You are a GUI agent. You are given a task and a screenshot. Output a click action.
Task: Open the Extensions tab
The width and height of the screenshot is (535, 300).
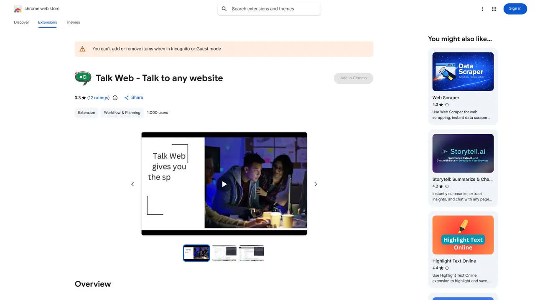47,22
